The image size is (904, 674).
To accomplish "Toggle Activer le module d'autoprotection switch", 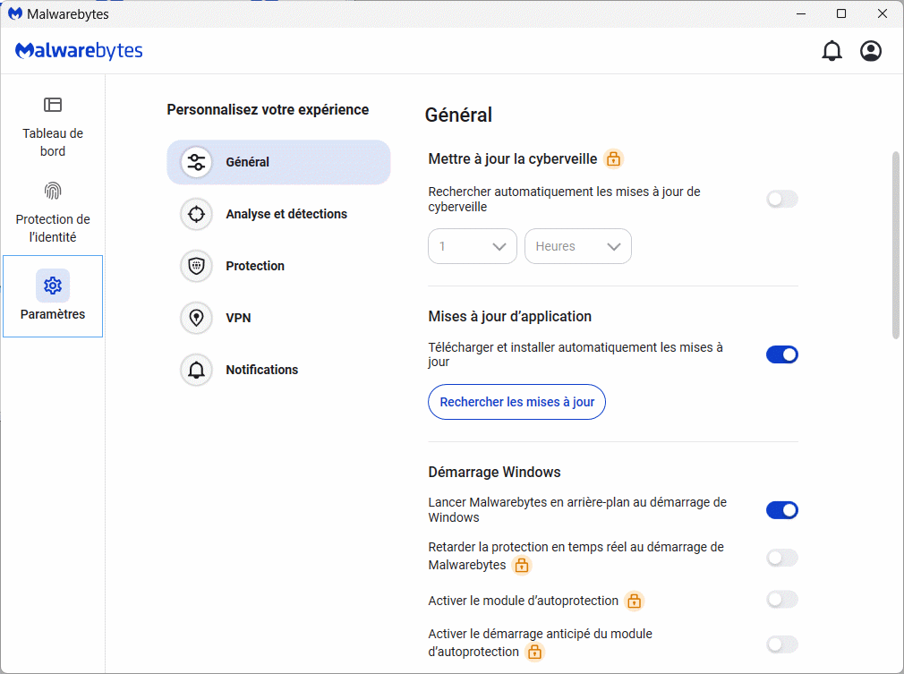I will [x=781, y=600].
